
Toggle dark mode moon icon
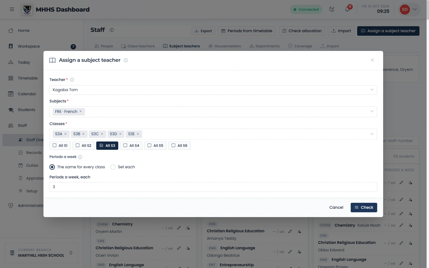tap(332, 9)
